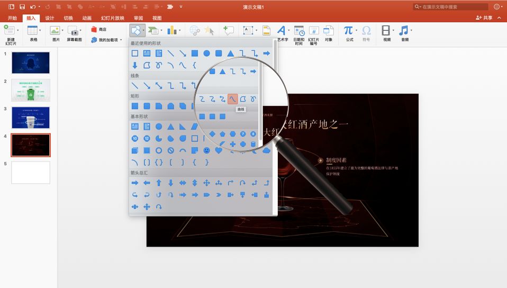This screenshot has height=288, width=507.
Task: Select the no-symbol (prohibited) shape
Action: click(x=171, y=150)
